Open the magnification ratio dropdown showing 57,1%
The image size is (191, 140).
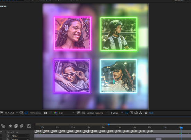click(x=11, y=113)
